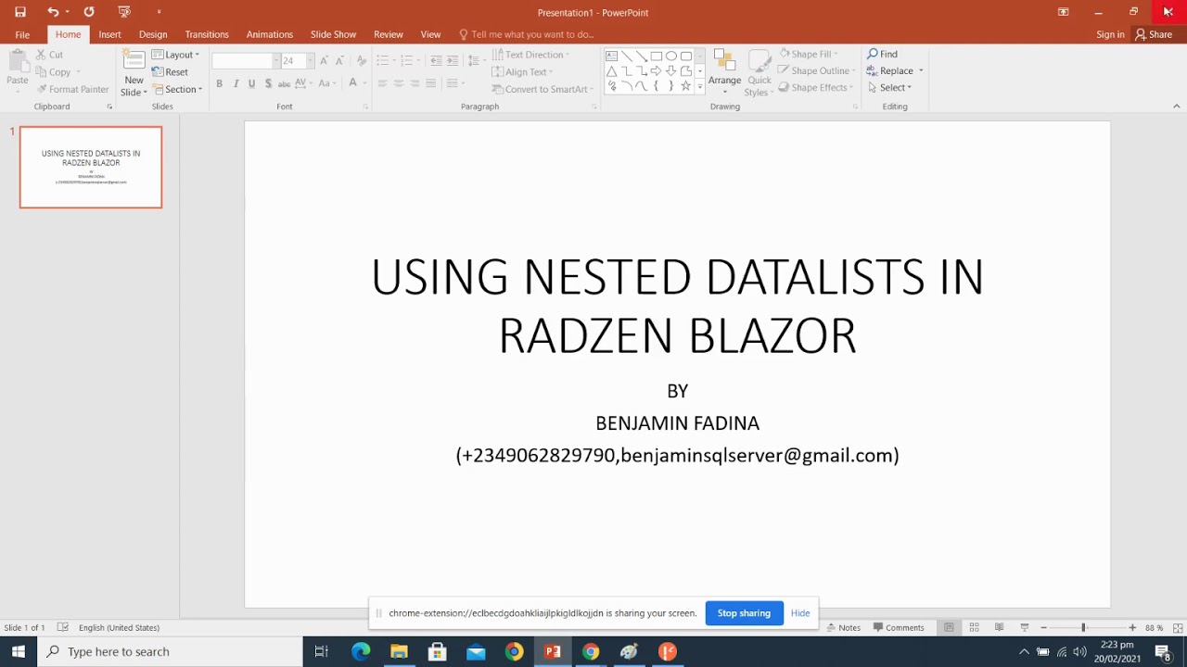Switch to the Insert tab
Image resolution: width=1187 pixels, height=667 pixels.
point(109,34)
